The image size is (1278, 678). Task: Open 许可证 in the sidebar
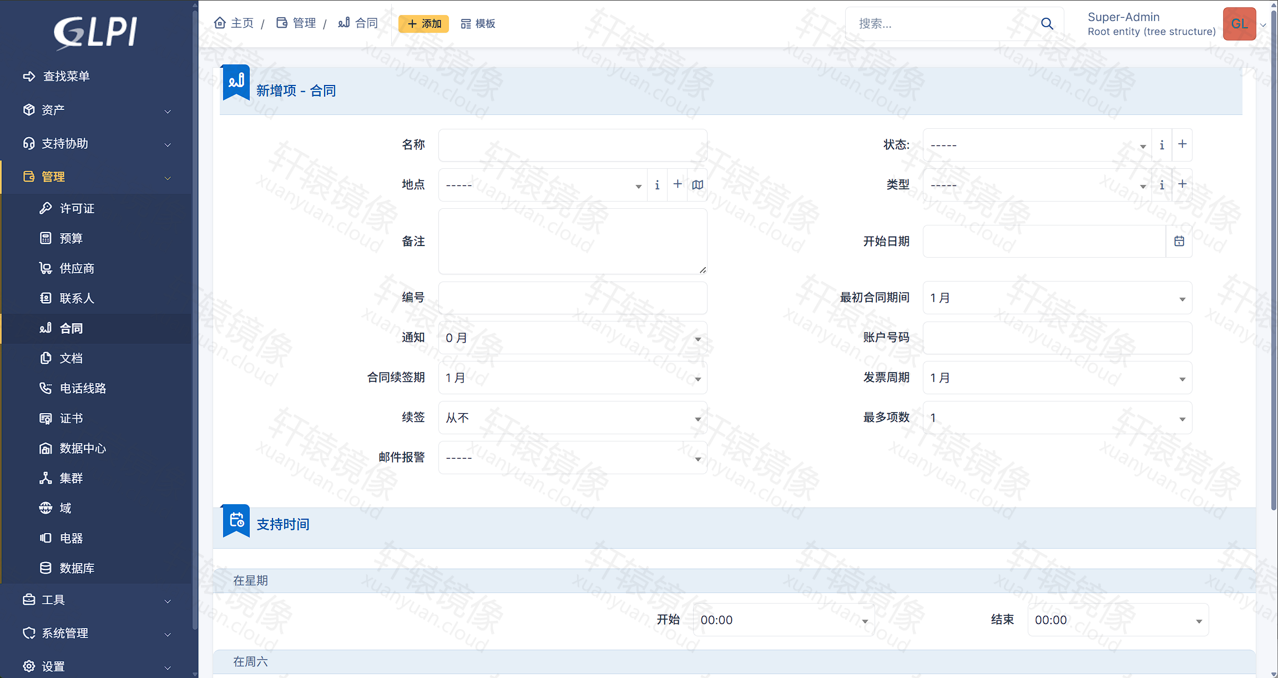click(97, 208)
